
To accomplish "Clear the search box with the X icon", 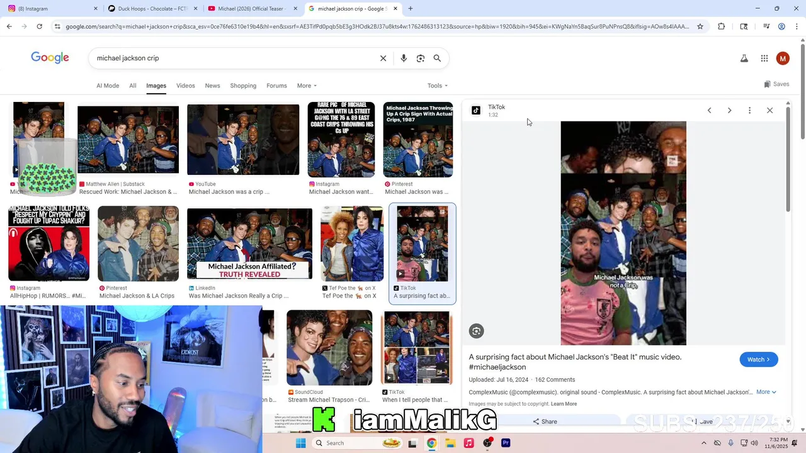I will click(x=383, y=58).
